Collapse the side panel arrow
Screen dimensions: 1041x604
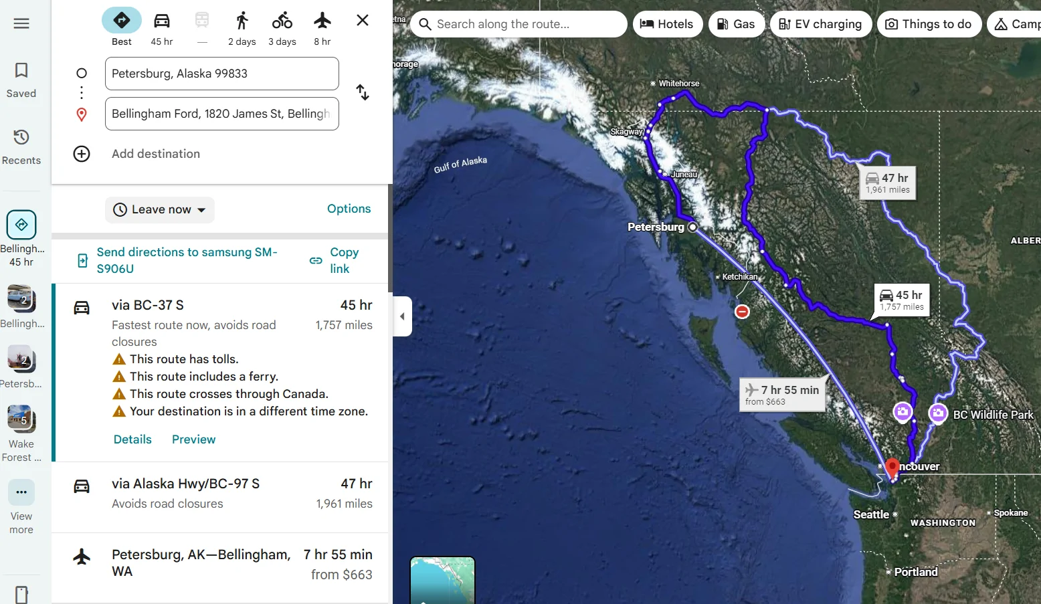pyautogui.click(x=402, y=316)
